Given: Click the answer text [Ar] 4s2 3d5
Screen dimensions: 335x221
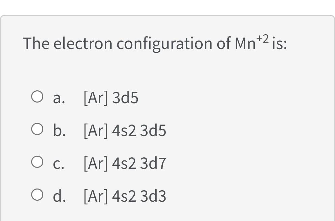Looking at the screenshot, I should click(125, 130).
